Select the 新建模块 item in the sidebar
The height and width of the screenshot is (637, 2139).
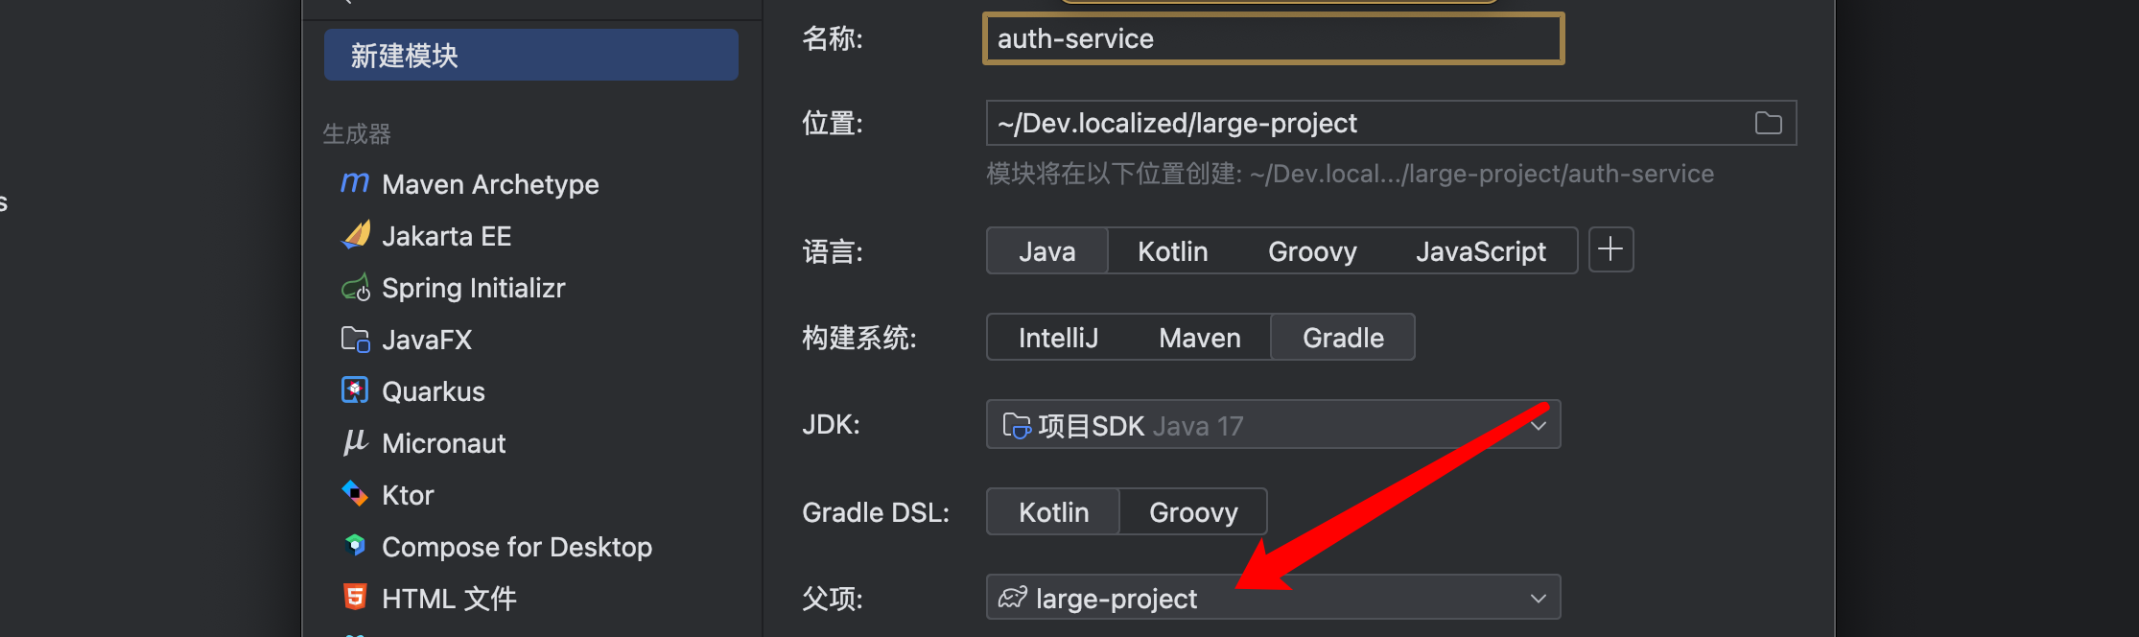point(530,56)
